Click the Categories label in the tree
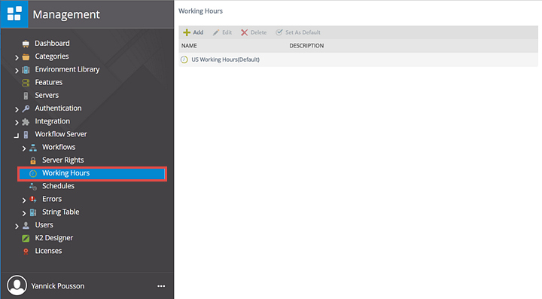This screenshot has width=542, height=299. (52, 56)
